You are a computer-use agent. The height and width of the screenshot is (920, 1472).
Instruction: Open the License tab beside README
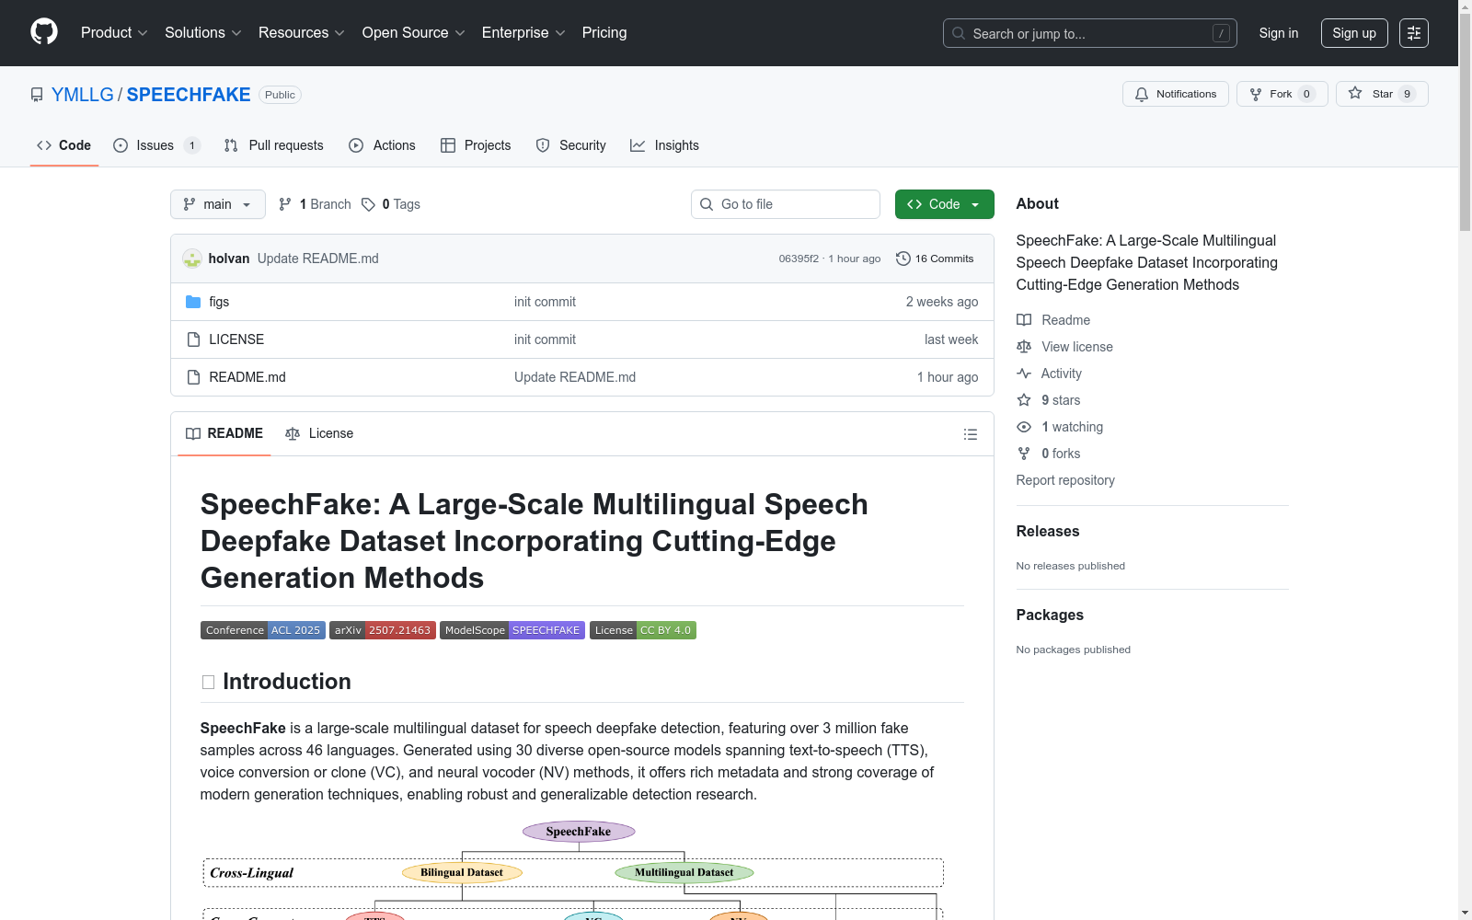319,433
